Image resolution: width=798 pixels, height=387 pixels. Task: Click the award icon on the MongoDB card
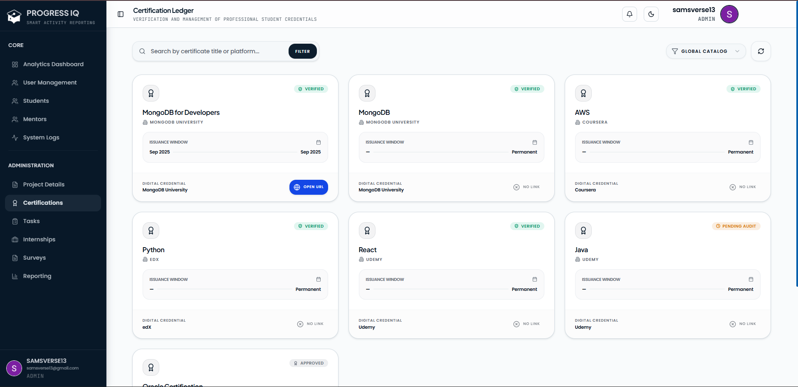[367, 93]
